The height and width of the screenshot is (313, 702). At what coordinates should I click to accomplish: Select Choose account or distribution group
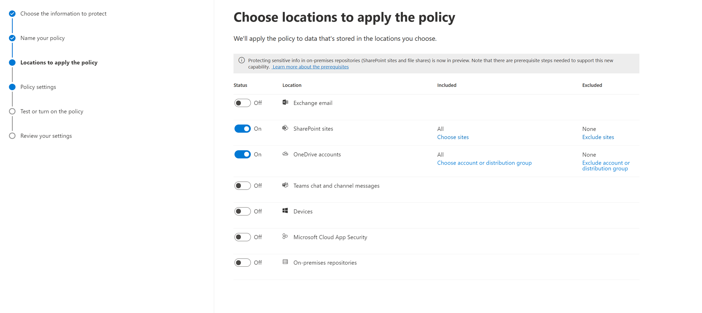pyautogui.click(x=484, y=163)
